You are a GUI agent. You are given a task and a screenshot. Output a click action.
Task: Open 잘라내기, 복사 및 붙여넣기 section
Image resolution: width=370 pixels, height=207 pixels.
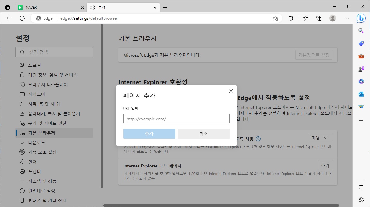pos(54,113)
